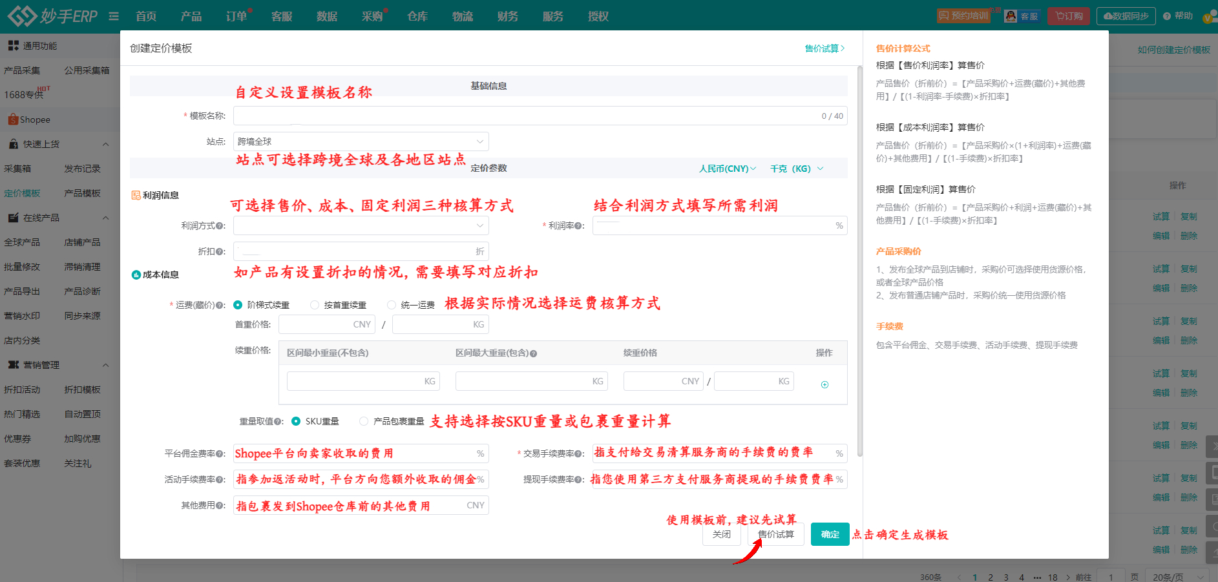The height and width of the screenshot is (582, 1218).
Task: Open the 仓库 menu in top navigation
Action: [417, 16]
